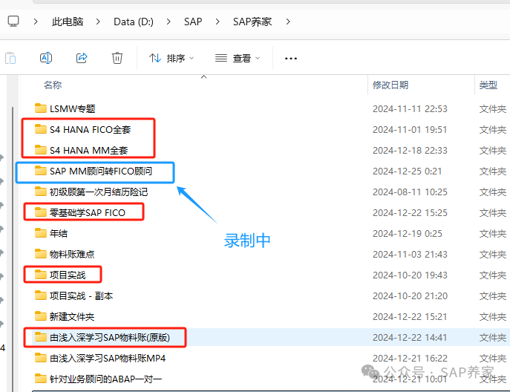The width and height of the screenshot is (510, 392).
Task: Click the navigation pane vertical scrollbar
Action: click(x=13, y=249)
